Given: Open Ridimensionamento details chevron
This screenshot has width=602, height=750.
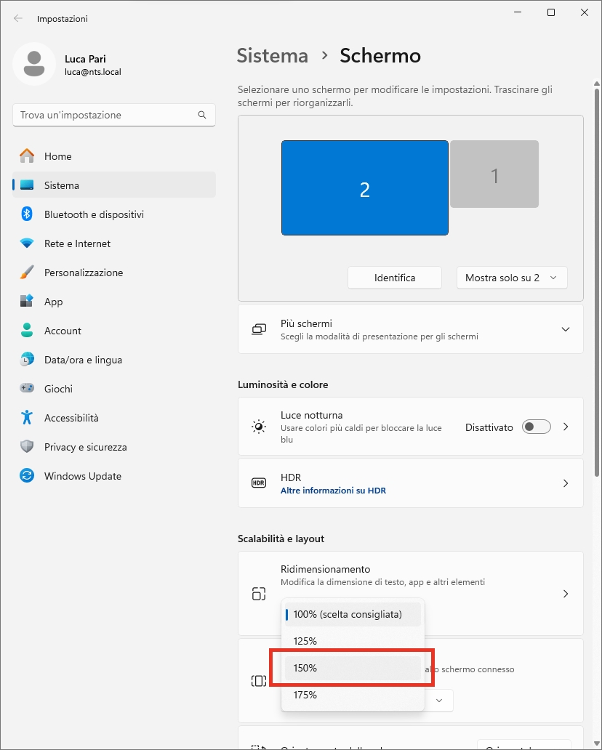Looking at the screenshot, I should click(566, 594).
